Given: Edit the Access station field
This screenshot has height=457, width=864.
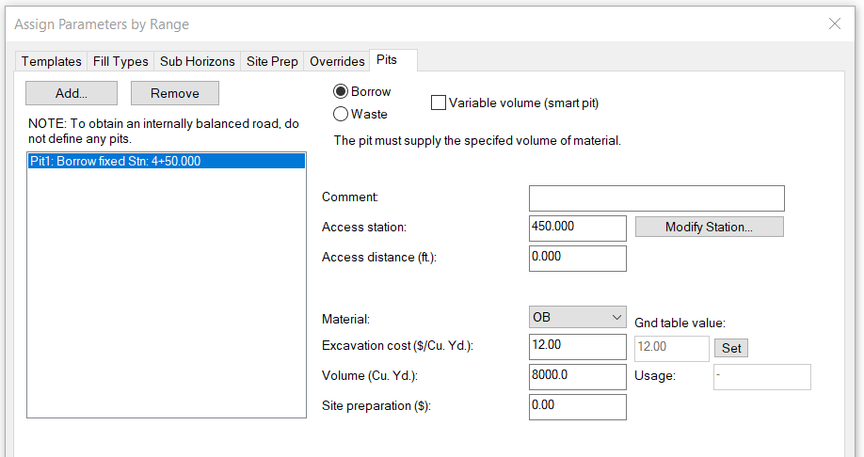Looking at the screenshot, I should tap(578, 228).
